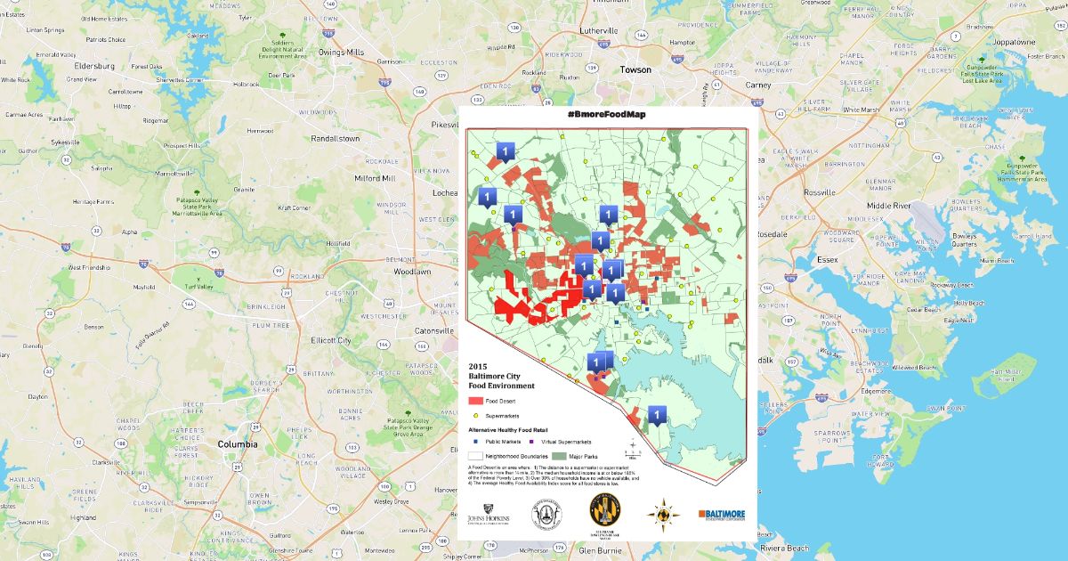Select the Columbia city label

(238, 443)
